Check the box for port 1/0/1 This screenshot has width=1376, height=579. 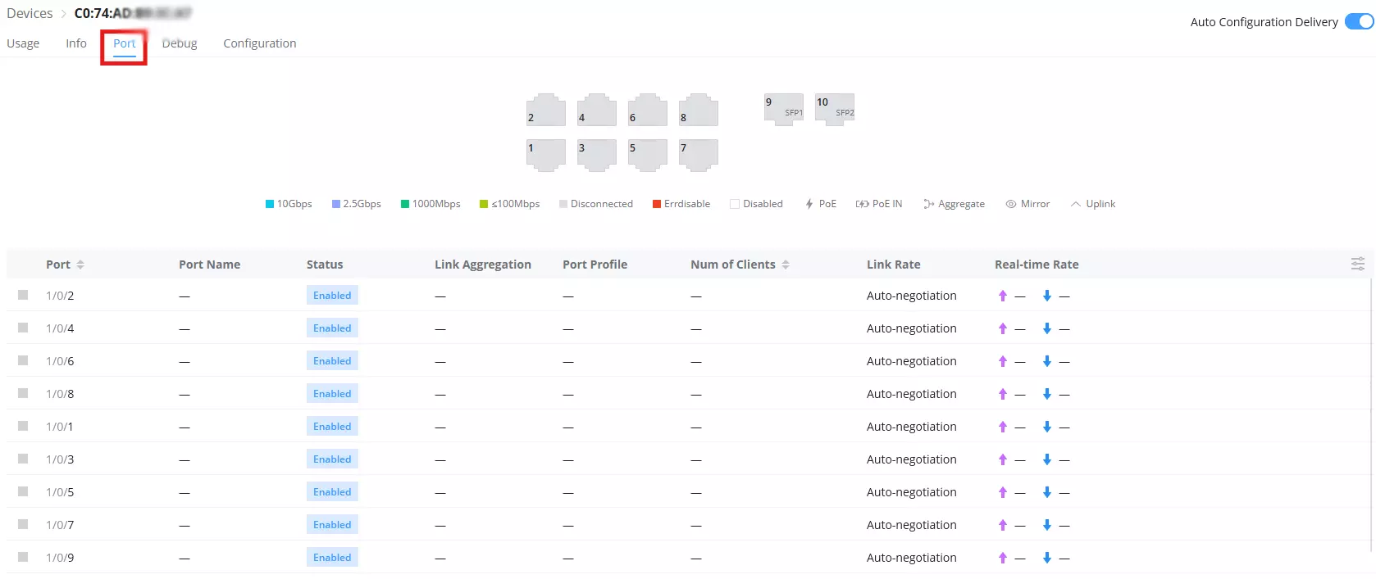[x=23, y=426]
